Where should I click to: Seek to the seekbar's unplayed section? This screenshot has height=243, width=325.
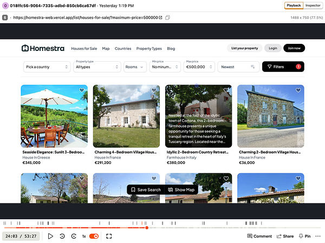[x=234, y=228]
